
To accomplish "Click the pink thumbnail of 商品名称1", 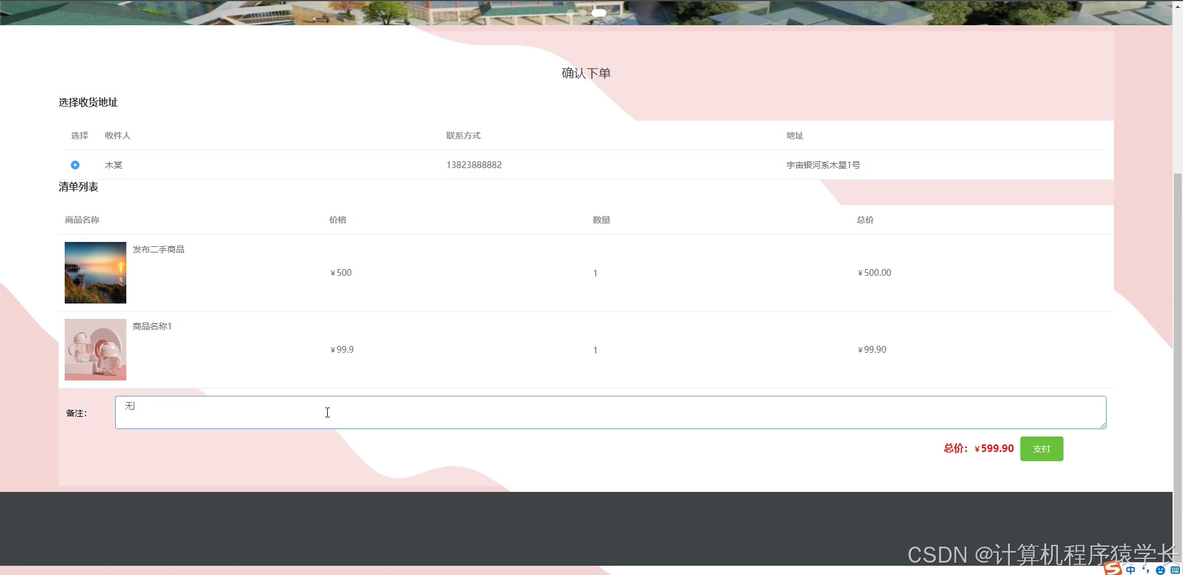I will tap(95, 349).
